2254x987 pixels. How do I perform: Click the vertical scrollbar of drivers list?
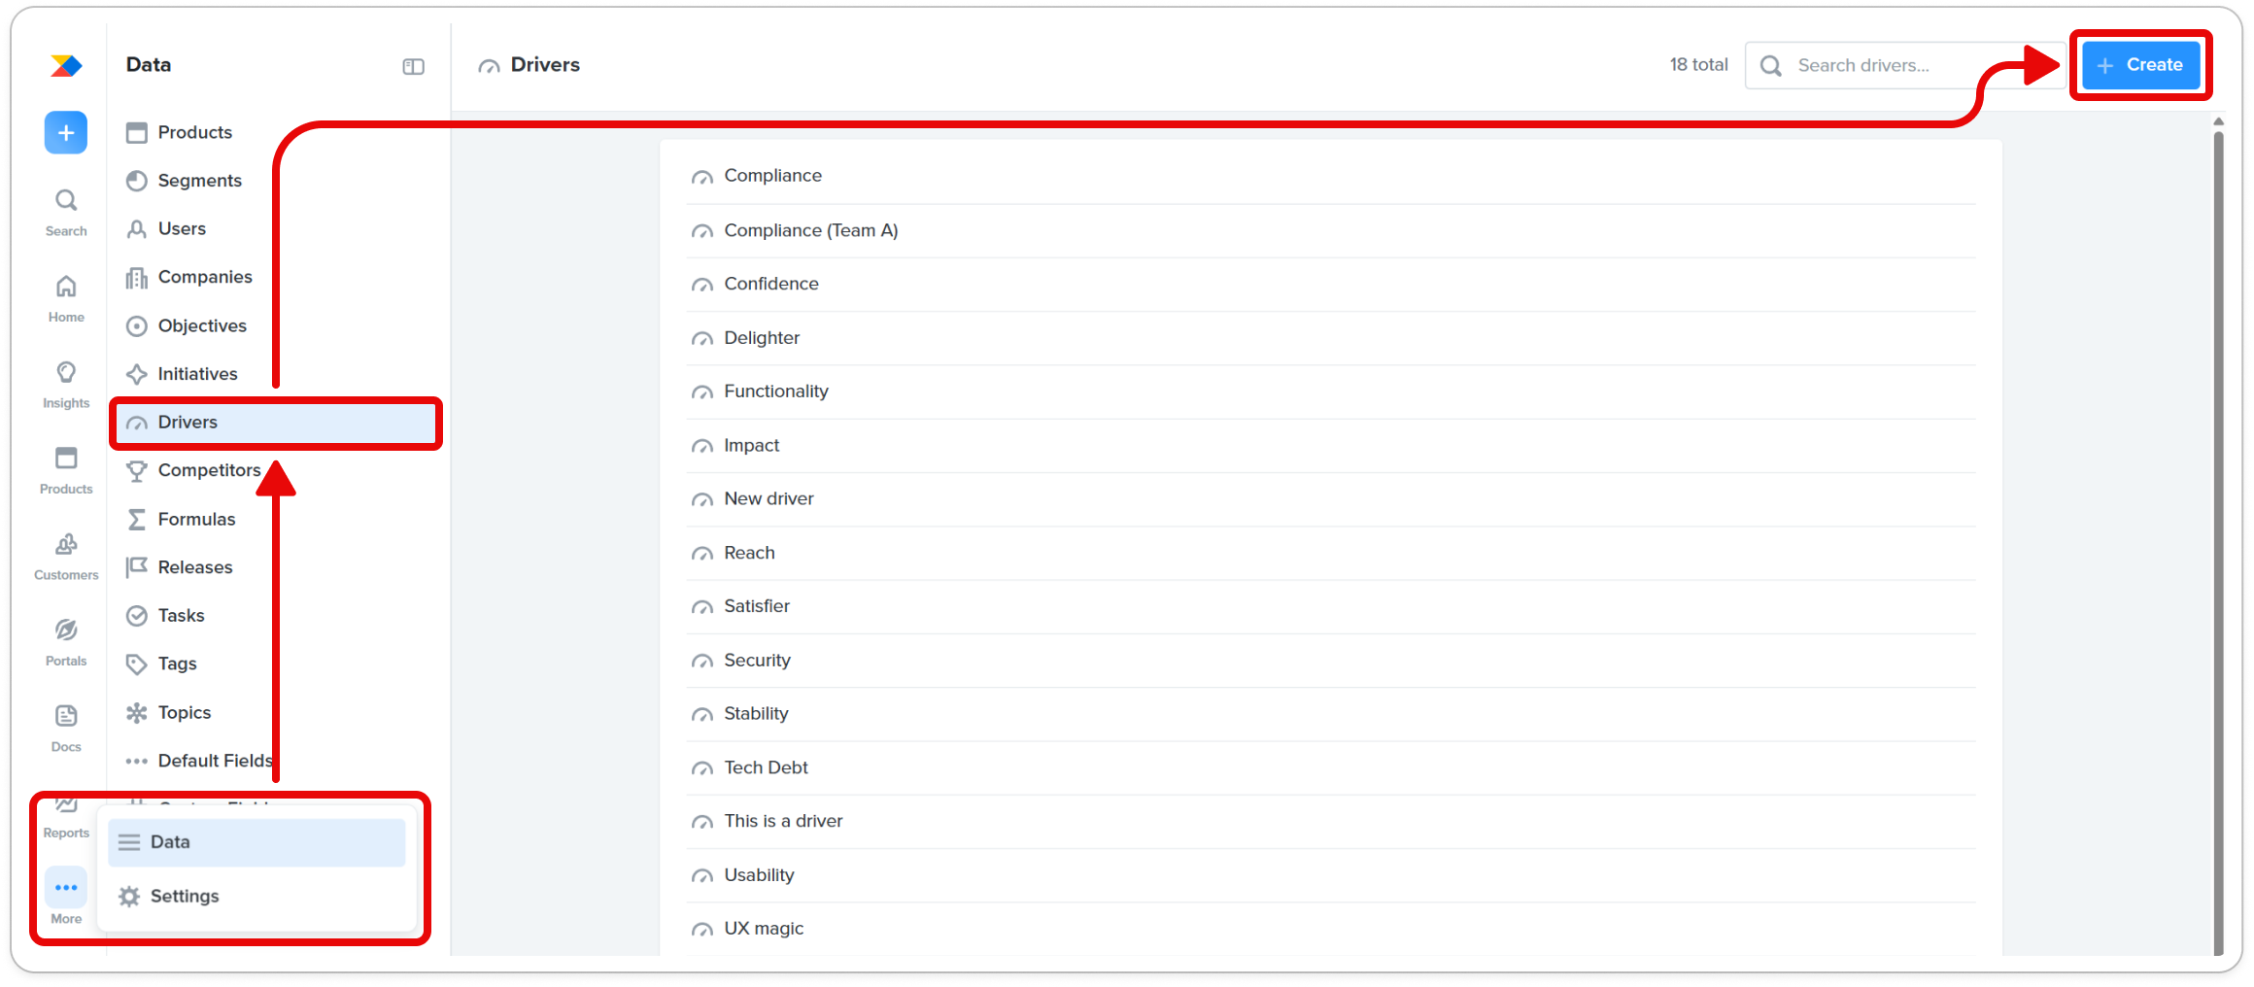click(2218, 542)
